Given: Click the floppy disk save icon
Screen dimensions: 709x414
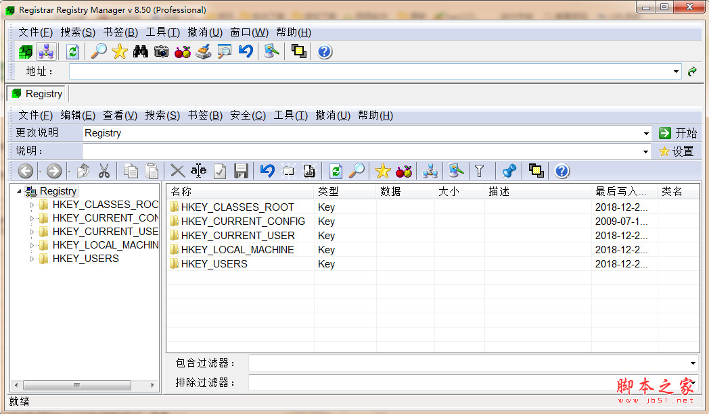Looking at the screenshot, I should click(241, 171).
